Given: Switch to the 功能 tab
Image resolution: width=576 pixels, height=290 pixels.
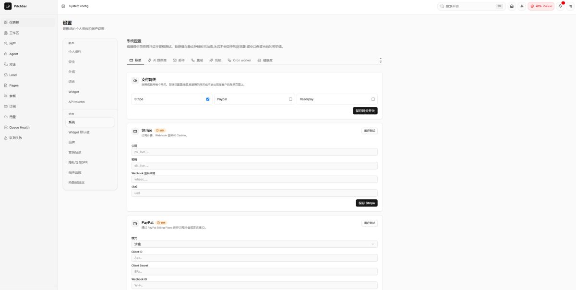Looking at the screenshot, I should point(216,60).
